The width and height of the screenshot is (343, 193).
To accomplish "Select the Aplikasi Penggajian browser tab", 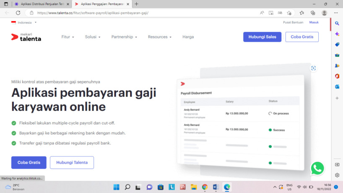I will pyautogui.click(x=102, y=4).
